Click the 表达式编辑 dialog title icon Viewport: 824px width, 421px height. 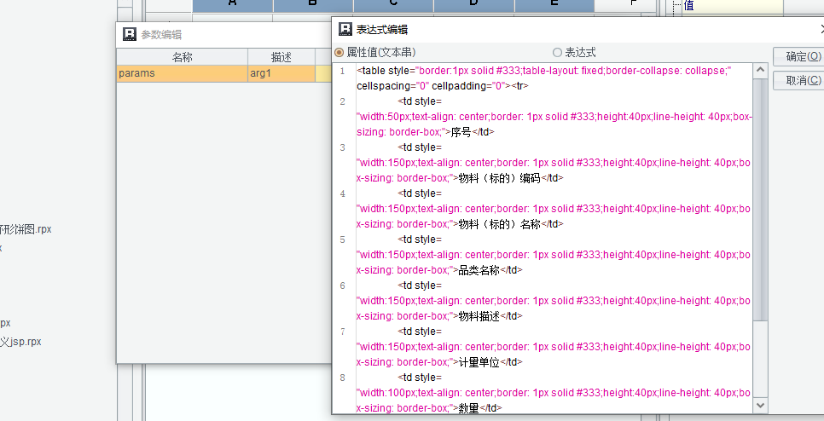(x=345, y=30)
